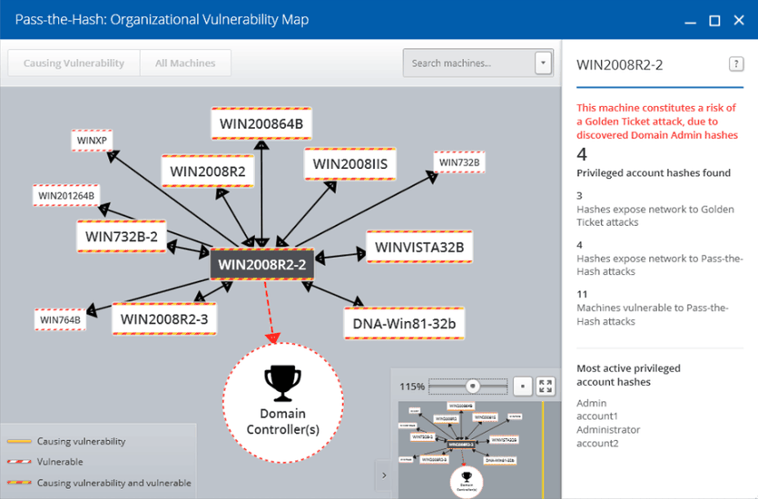Click the 115% zoom value
The height and width of the screenshot is (499, 758).
(x=412, y=386)
